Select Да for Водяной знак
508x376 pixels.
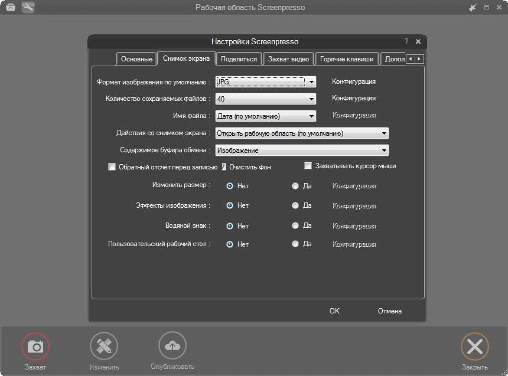tap(295, 225)
